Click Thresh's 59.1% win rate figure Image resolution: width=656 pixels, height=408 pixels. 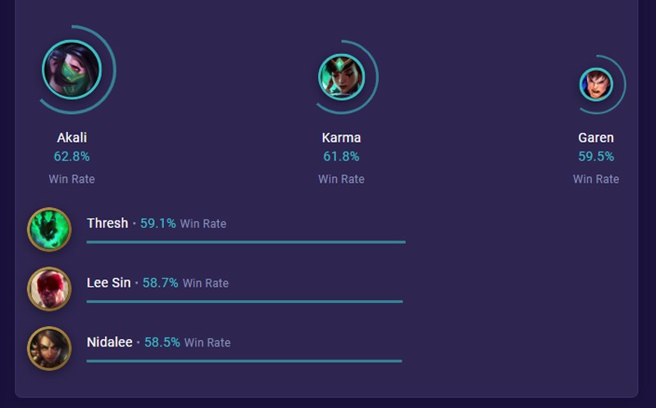pos(158,223)
